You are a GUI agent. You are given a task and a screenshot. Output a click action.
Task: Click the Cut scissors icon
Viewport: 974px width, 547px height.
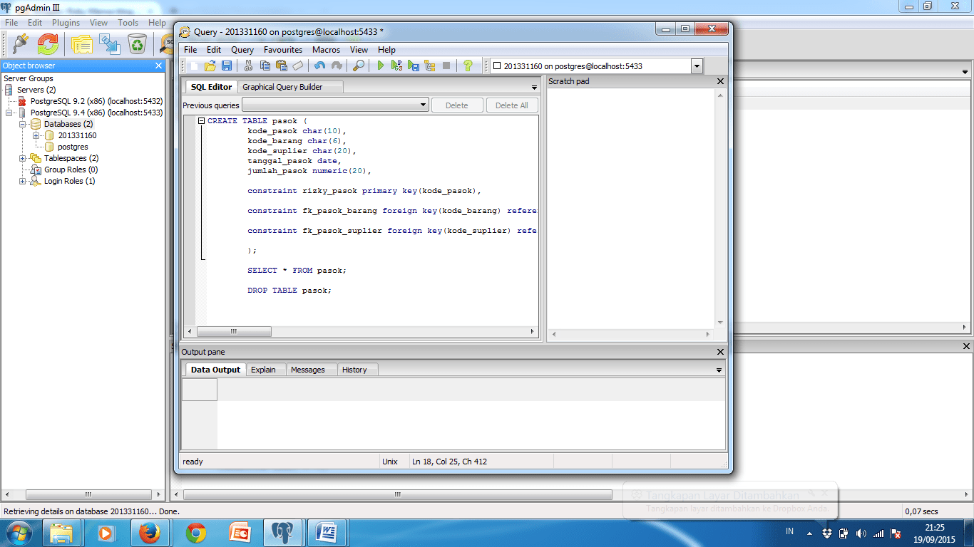pyautogui.click(x=248, y=66)
